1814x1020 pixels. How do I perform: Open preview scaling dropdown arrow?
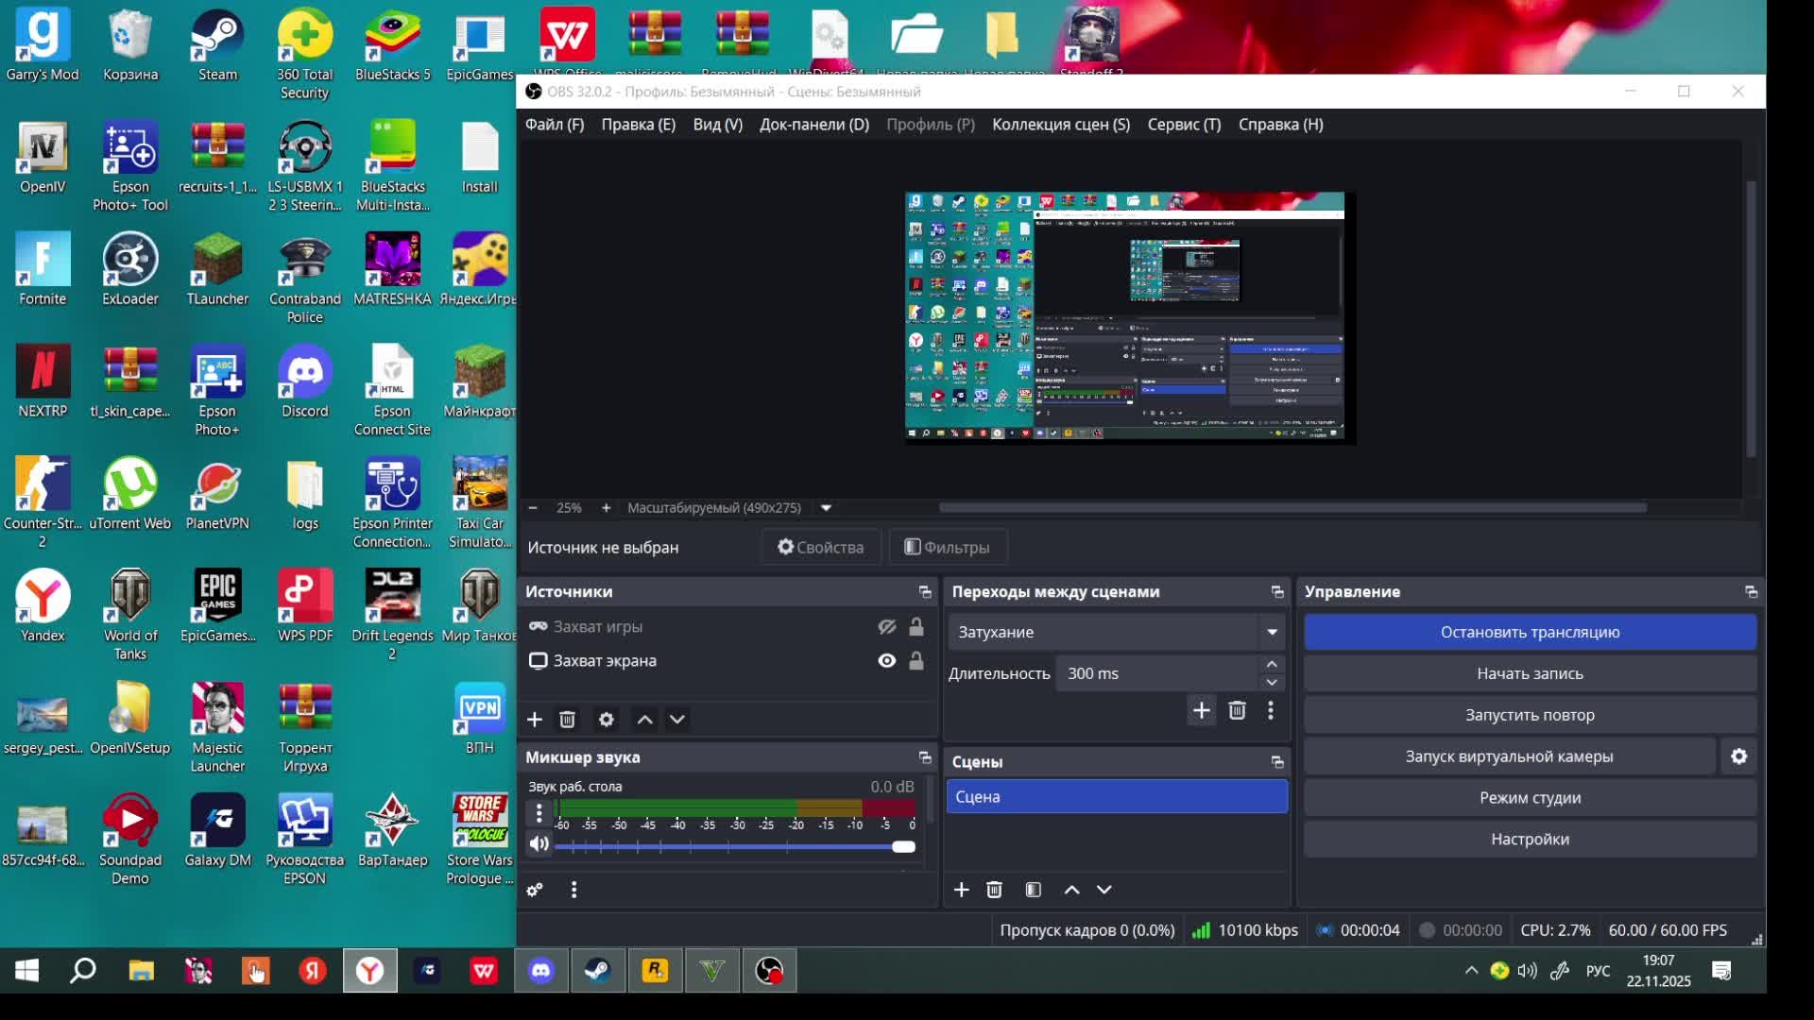[826, 508]
